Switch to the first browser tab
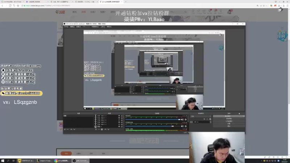Viewport: 290px width, 163px height. (12, 2)
